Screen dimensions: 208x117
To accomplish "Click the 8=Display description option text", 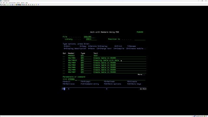I will [75, 49].
